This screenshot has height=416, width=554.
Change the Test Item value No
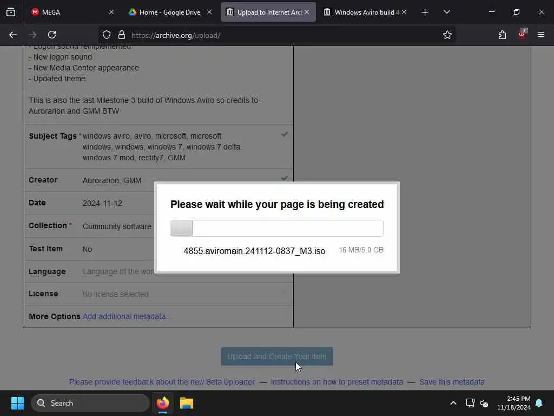(x=87, y=249)
